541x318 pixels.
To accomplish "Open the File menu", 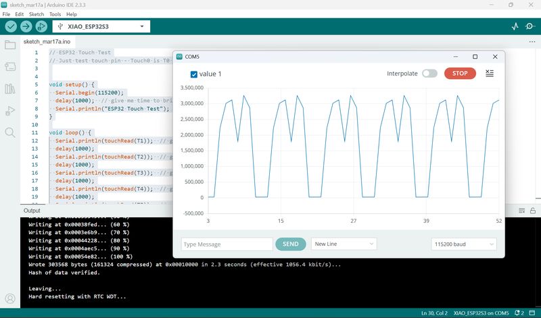I will pyautogui.click(x=6, y=14).
